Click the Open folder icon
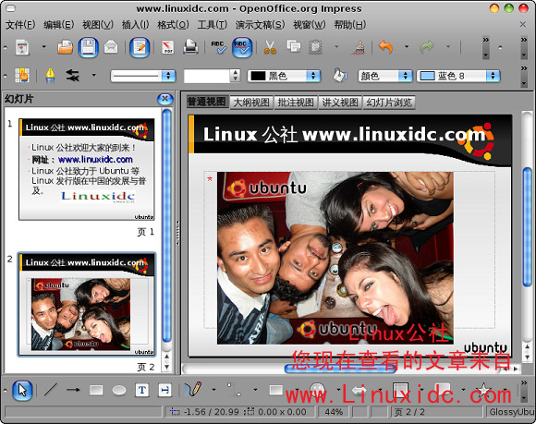Screen dimensions: 536x424 click(x=65, y=47)
